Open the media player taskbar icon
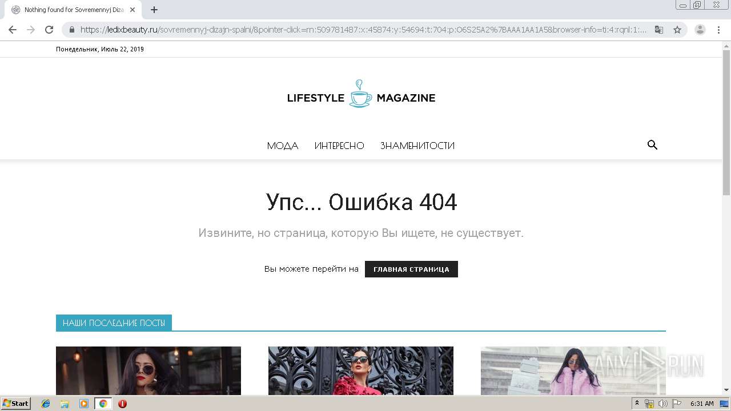Screen dimensions: 731x411 [84, 404]
